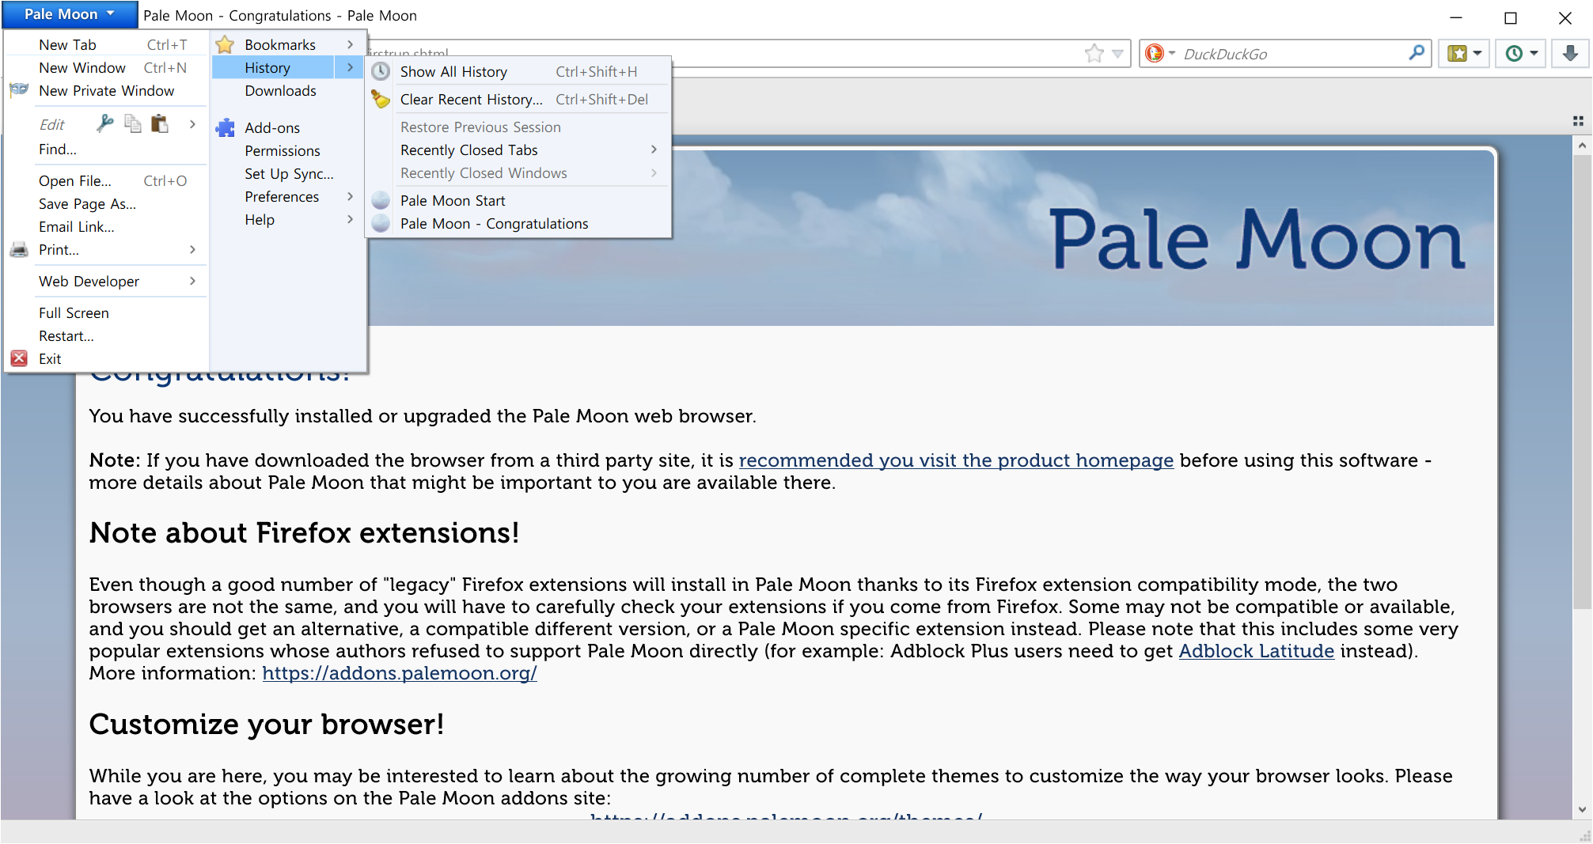The height and width of the screenshot is (844, 1593).
Task: Select the highlighted History menu item
Action: (x=287, y=68)
